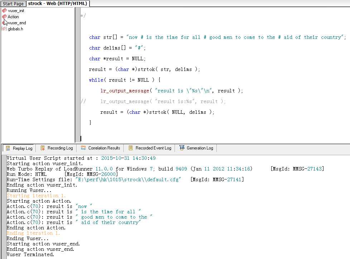Click log line with 'is the time for all'
Image resolution: width=350 pixels, height=259 pixels.
click(74, 212)
